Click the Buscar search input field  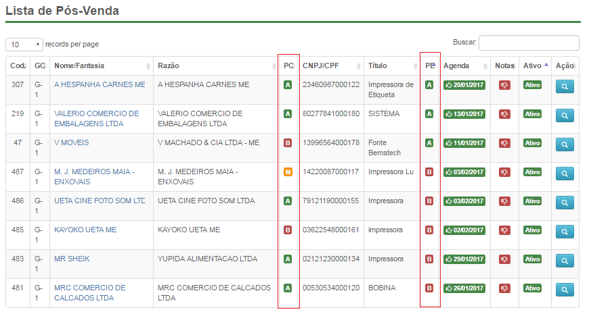528,43
